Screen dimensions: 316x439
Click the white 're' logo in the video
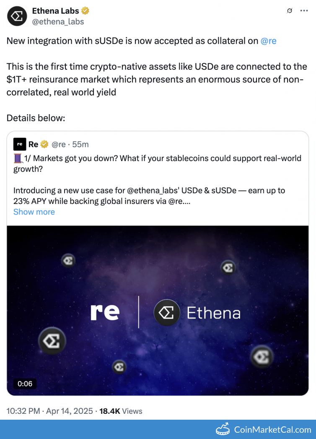105,313
